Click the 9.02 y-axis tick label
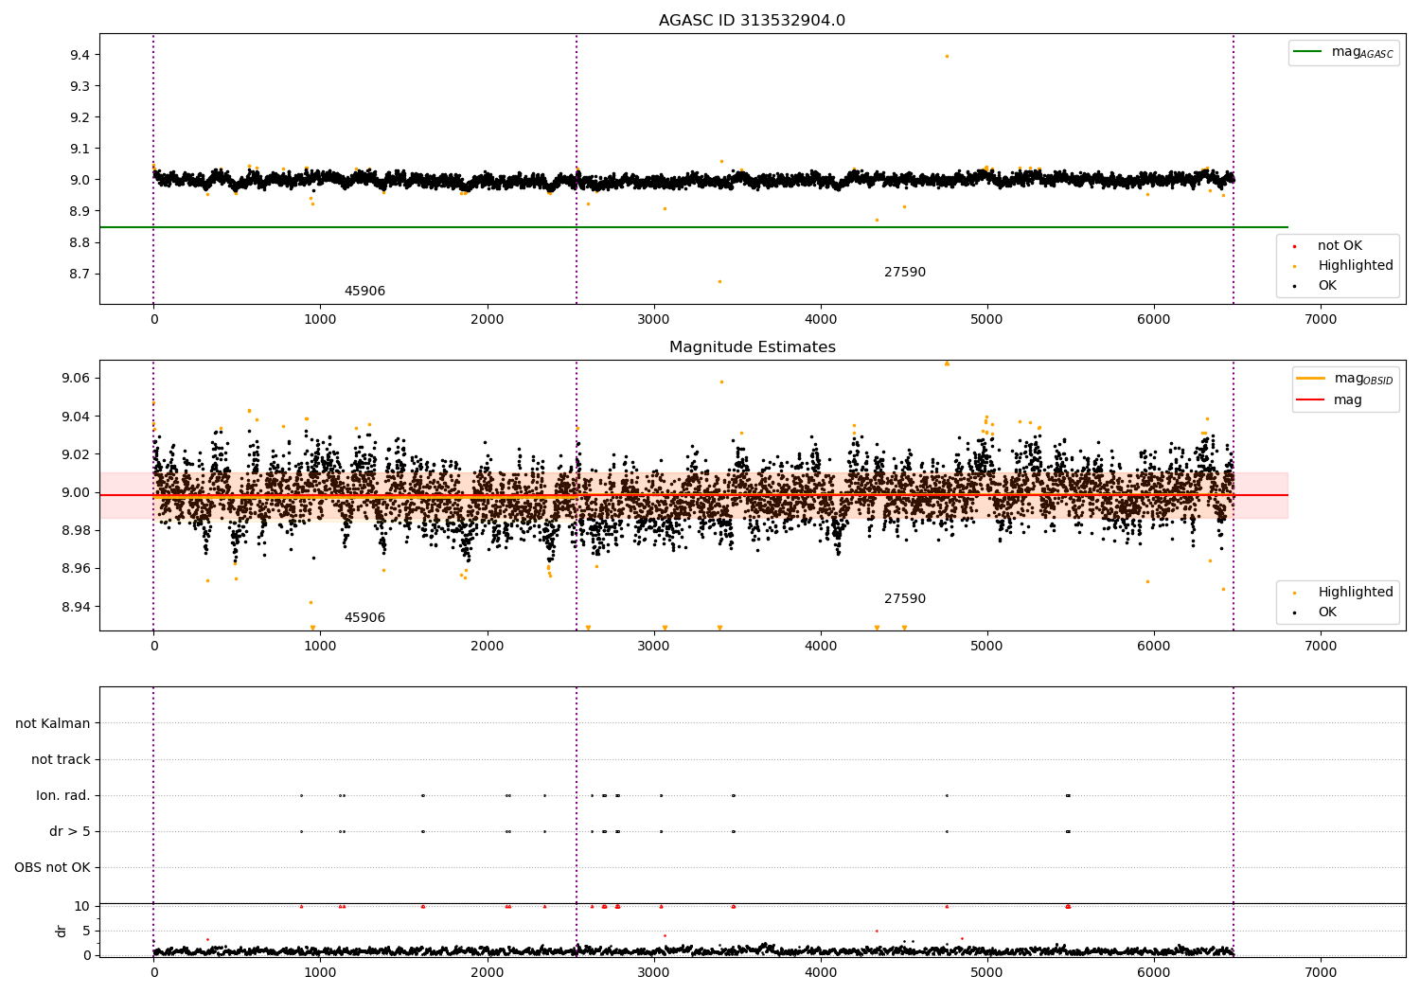Image resolution: width=1420 pixels, height=994 pixels. 76,454
